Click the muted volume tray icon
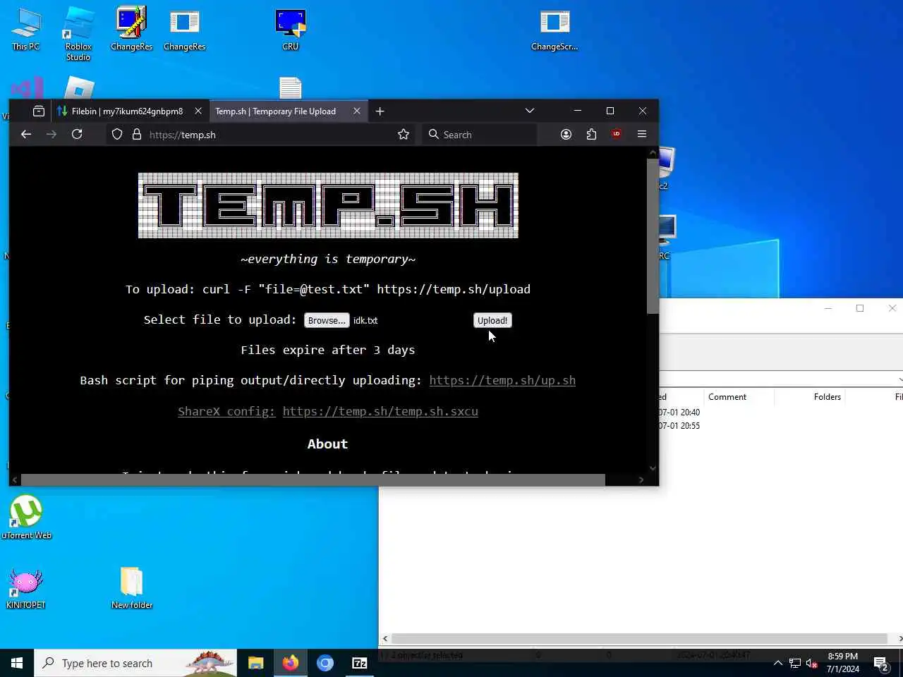The height and width of the screenshot is (677, 903). click(812, 663)
